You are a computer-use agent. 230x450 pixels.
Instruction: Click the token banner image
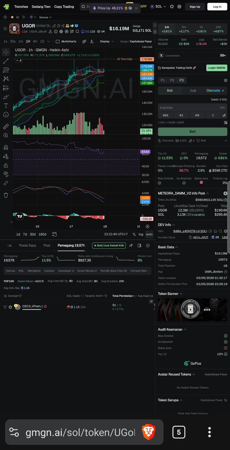192,309
